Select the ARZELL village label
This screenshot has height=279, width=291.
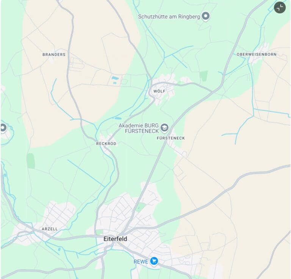pyautogui.click(x=50, y=229)
